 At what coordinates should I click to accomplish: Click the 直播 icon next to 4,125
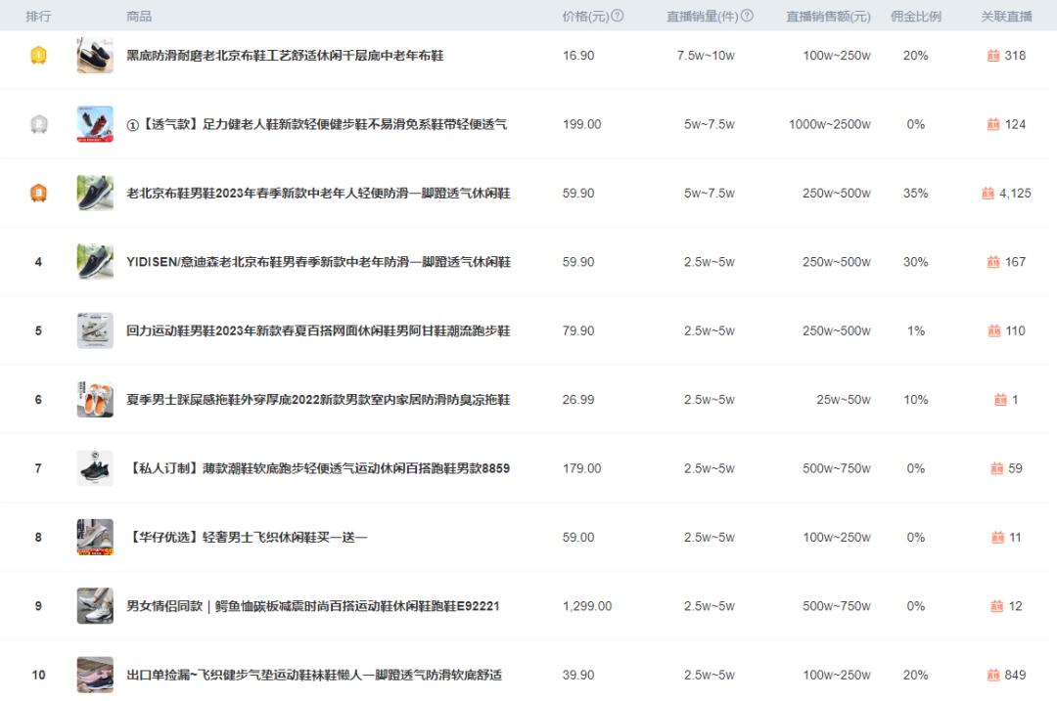(987, 193)
